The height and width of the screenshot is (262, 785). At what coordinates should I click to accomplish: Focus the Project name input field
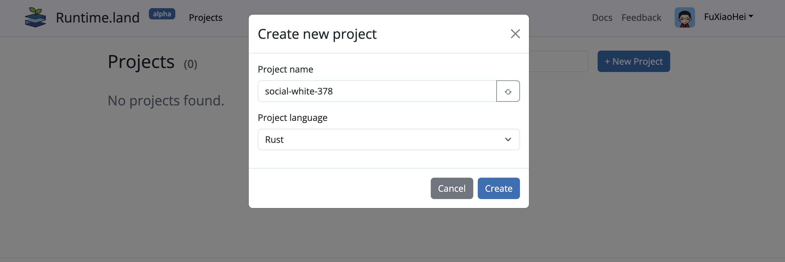pyautogui.click(x=377, y=91)
